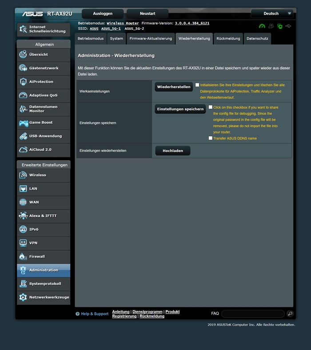The image size is (311, 350).
Task: Click the IPv6 icon
Action: (23, 229)
